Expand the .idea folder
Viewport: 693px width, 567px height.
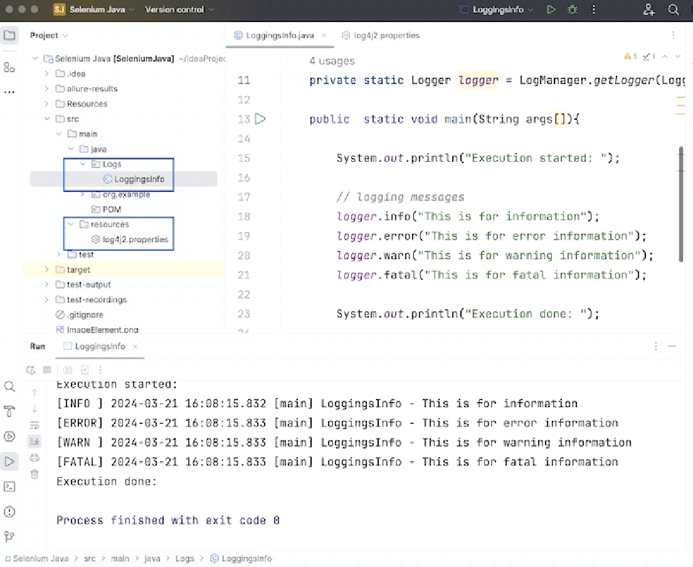47,74
